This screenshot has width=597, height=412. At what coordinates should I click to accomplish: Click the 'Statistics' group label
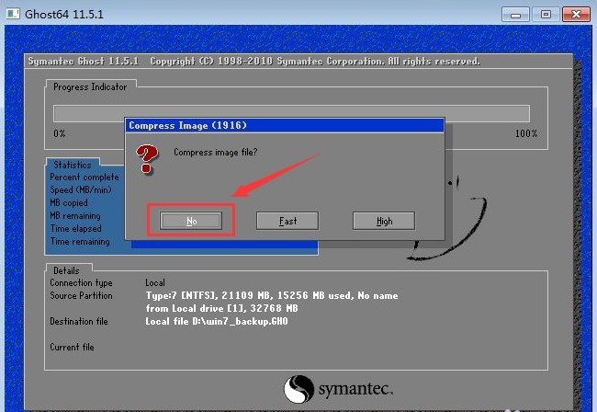pyautogui.click(x=73, y=165)
